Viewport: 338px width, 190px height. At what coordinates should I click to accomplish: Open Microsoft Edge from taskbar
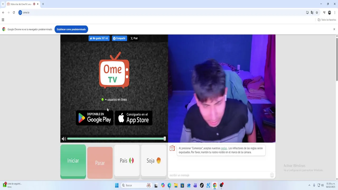[x=169, y=185]
